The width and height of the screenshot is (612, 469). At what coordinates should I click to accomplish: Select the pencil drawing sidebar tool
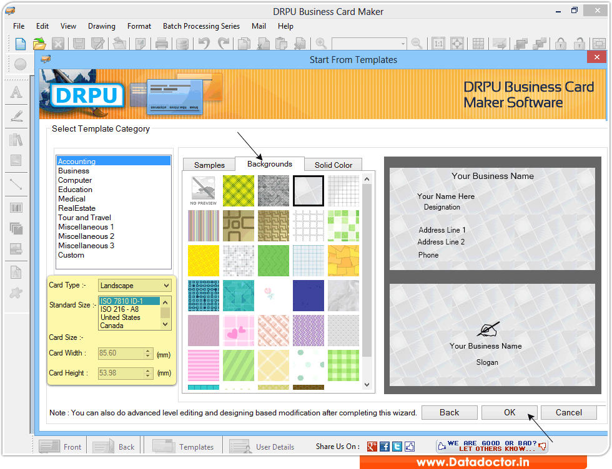pos(17,116)
